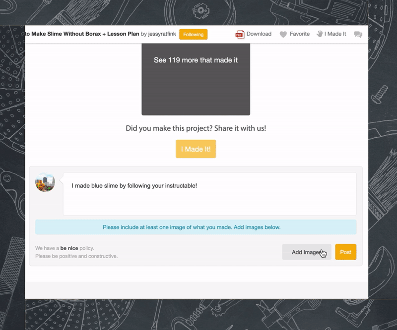The width and height of the screenshot is (397, 330).
Task: Open the Download link in the header
Action: tap(259, 34)
